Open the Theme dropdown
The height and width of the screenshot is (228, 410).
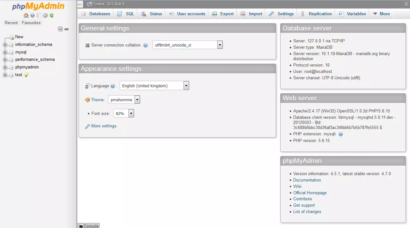tap(137, 99)
